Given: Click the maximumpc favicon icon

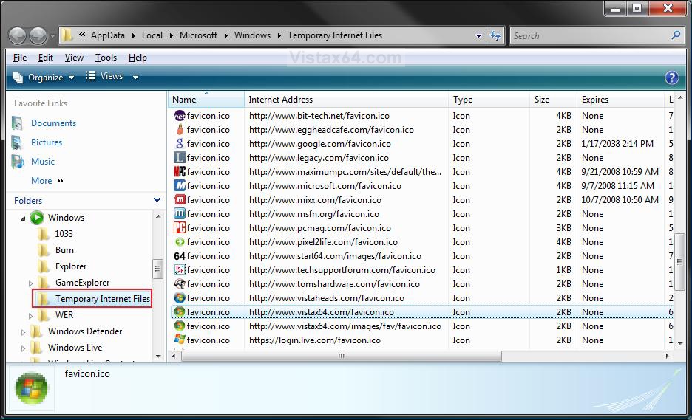Looking at the screenshot, I should (x=180, y=172).
